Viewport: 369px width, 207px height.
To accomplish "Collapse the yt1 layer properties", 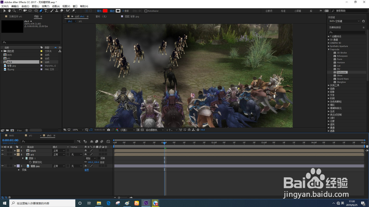I will (x=15, y=154).
